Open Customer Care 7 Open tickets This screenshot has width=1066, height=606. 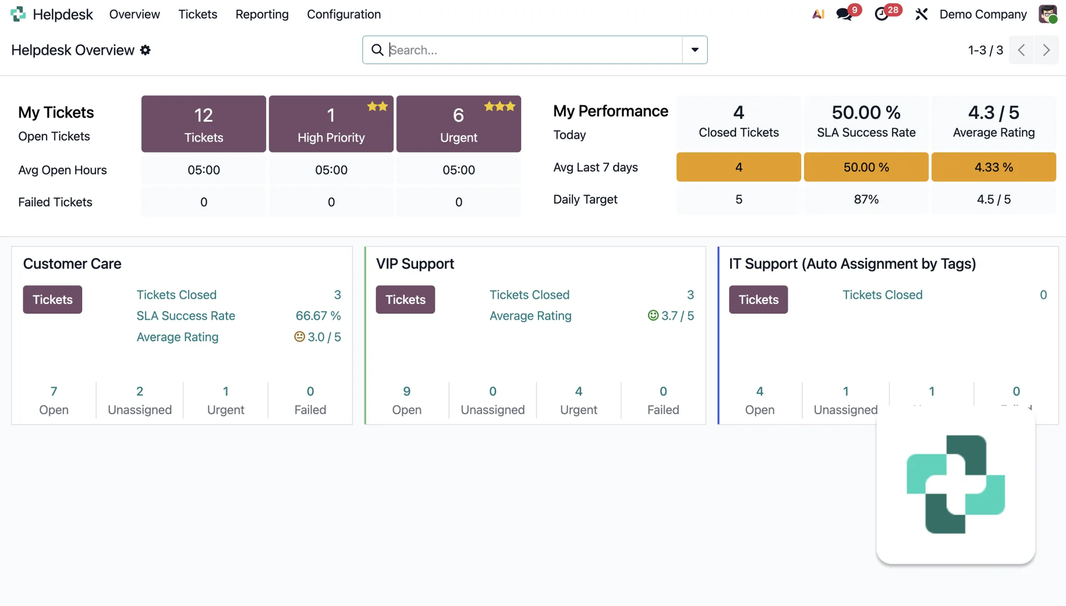(x=54, y=400)
